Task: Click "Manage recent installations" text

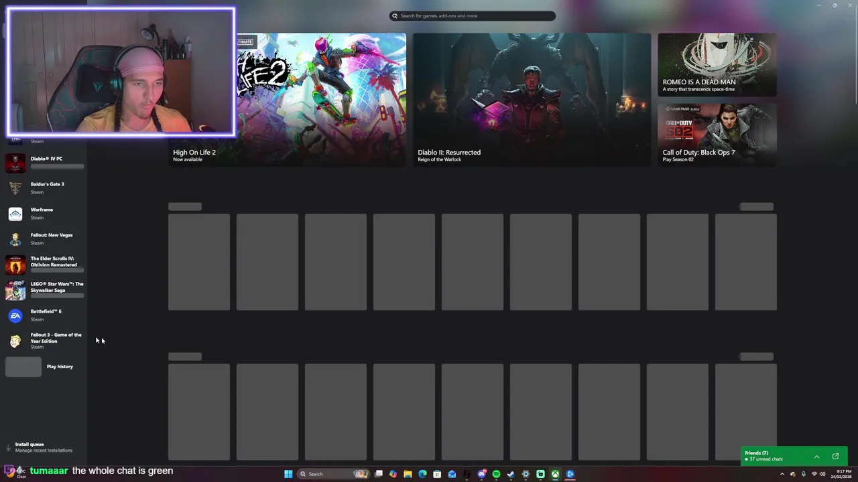Action: pyautogui.click(x=44, y=451)
